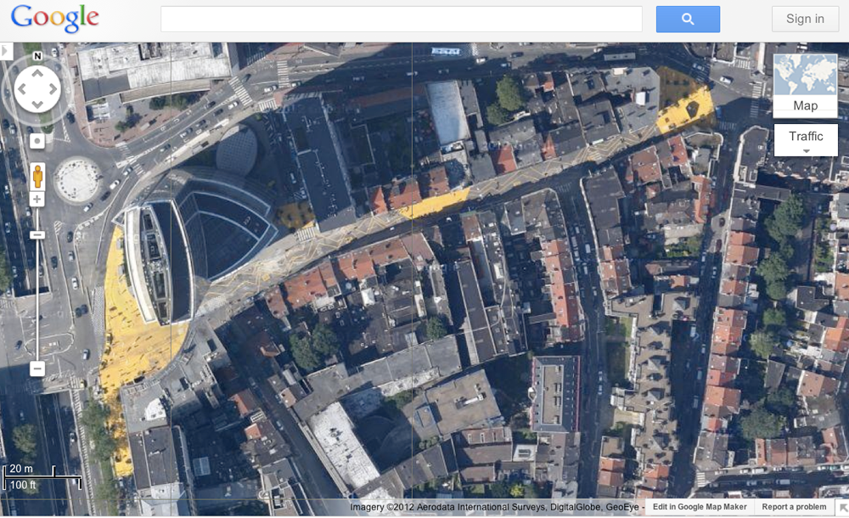
Task: Pan the map south with down arrow
Action: 37,104
